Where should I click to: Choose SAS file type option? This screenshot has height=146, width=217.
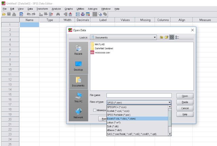137,134
